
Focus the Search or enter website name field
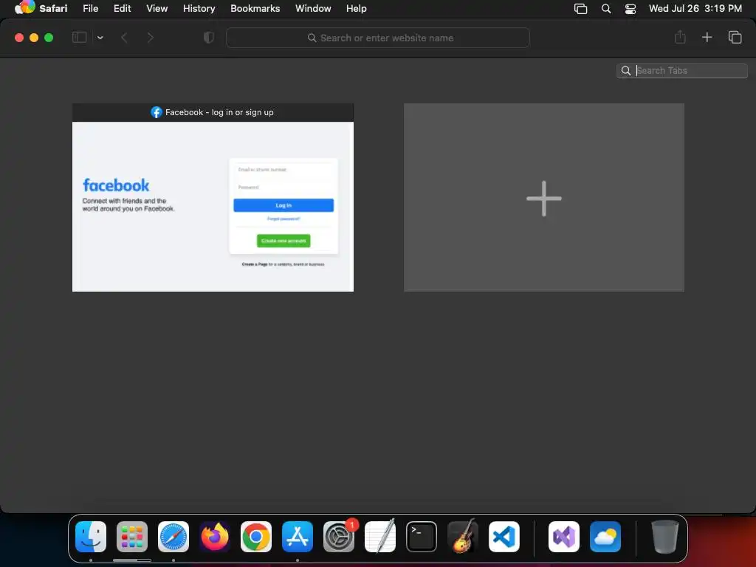click(378, 38)
